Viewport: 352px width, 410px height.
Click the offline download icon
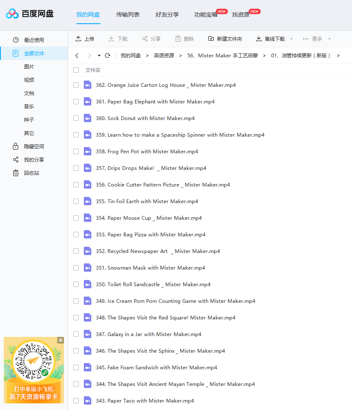tap(259, 39)
